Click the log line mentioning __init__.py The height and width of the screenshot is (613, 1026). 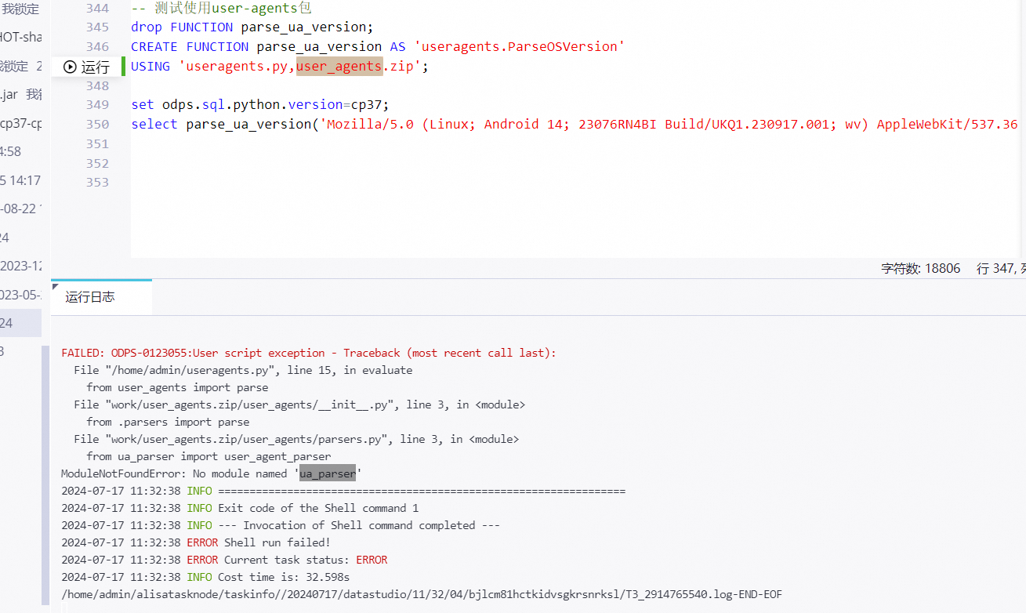299,404
